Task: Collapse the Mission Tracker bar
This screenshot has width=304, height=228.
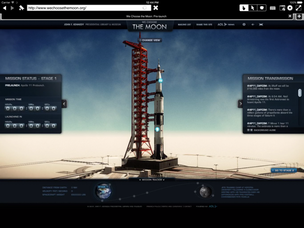Action: pyautogui.click(x=152, y=180)
